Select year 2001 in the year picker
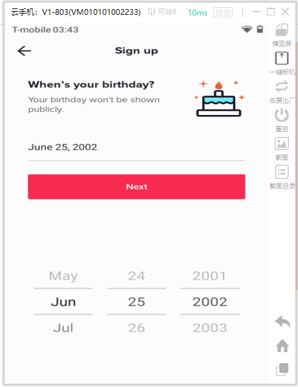Screen dimensions: 298x387 coord(209,276)
